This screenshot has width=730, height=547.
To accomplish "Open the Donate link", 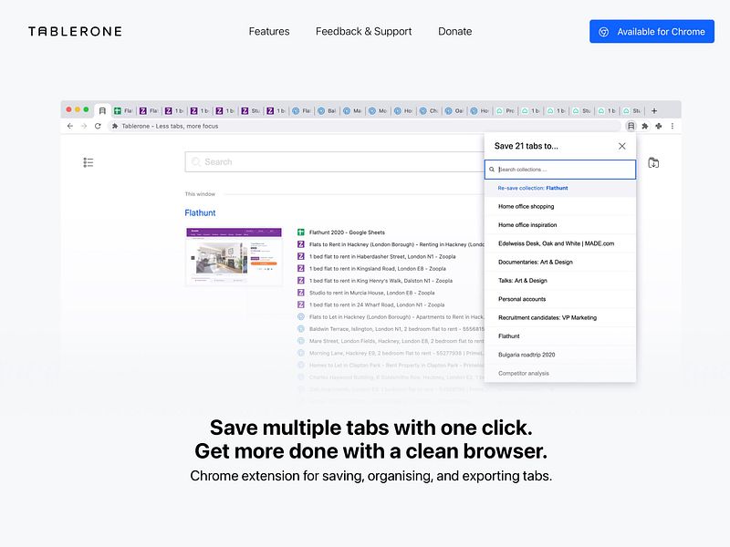I will 454,31.
